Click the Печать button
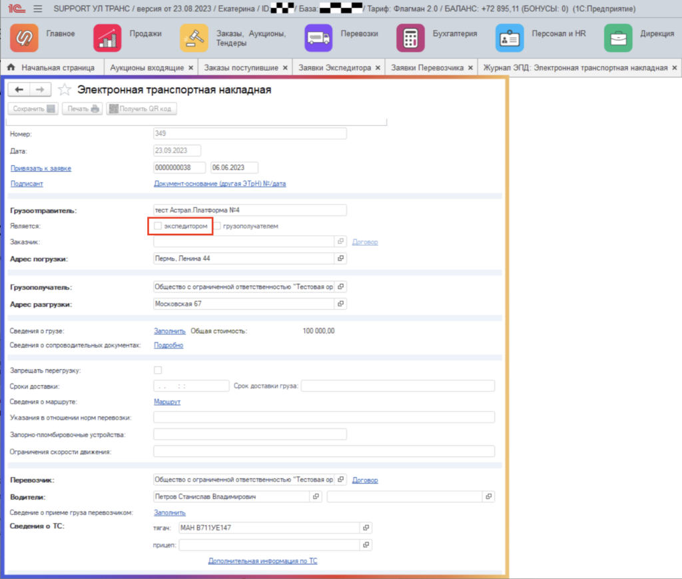The height and width of the screenshot is (579, 682). pyautogui.click(x=82, y=109)
